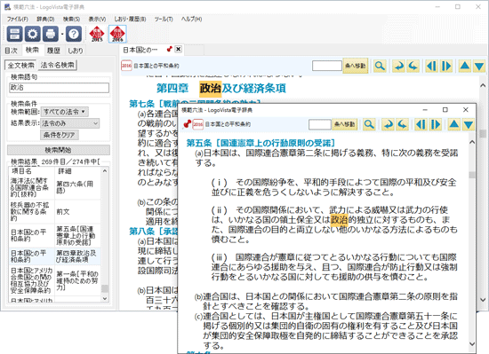Open the ツール(T) menu
Image resolution: width=489 pixels, height=354 pixels.
point(164,19)
